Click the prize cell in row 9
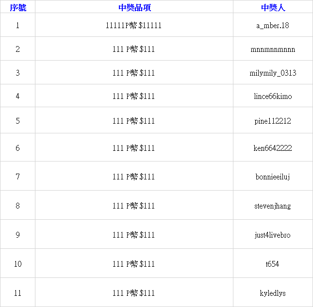 click(x=133, y=235)
